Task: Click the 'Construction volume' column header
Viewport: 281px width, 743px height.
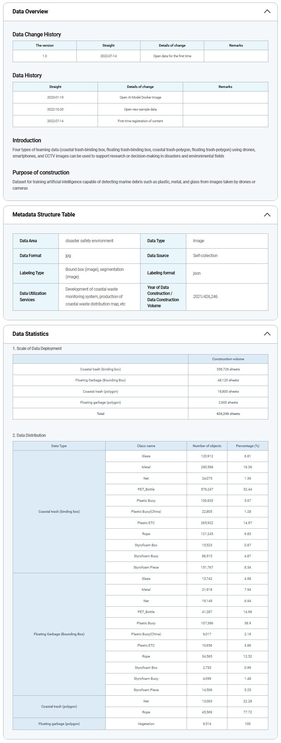Action: (x=228, y=359)
